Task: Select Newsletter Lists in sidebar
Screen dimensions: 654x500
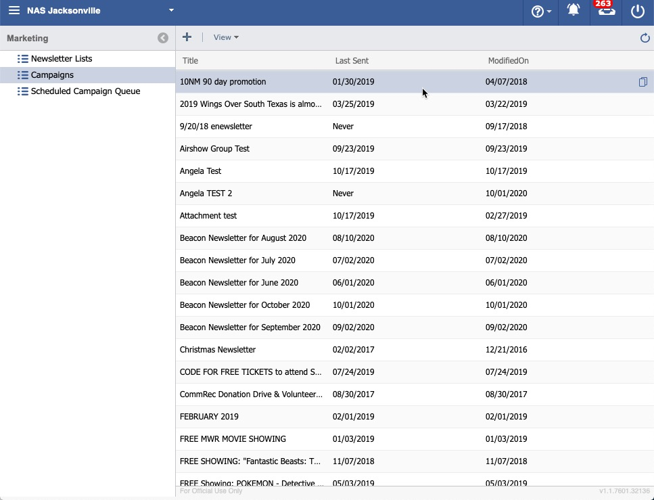Action: click(x=62, y=59)
